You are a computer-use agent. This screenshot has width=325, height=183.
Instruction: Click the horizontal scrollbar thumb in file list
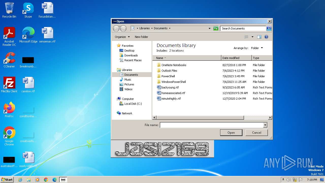click(200, 118)
